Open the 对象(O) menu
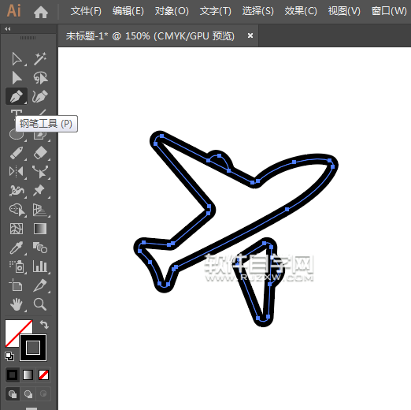Screen dimensions: 411x410 172,11
